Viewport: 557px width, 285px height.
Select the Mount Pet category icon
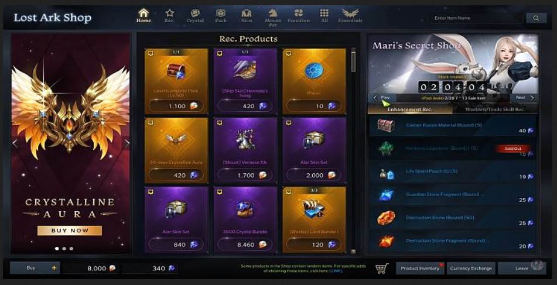point(273,13)
